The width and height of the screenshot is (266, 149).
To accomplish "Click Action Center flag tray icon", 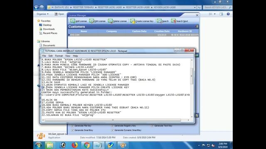I will coord(204,145).
